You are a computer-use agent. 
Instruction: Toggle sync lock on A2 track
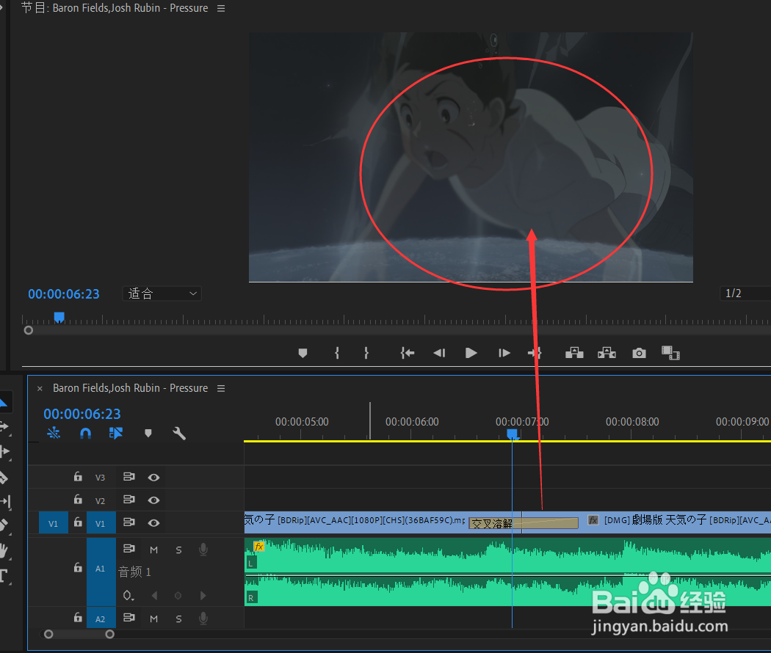tap(128, 618)
